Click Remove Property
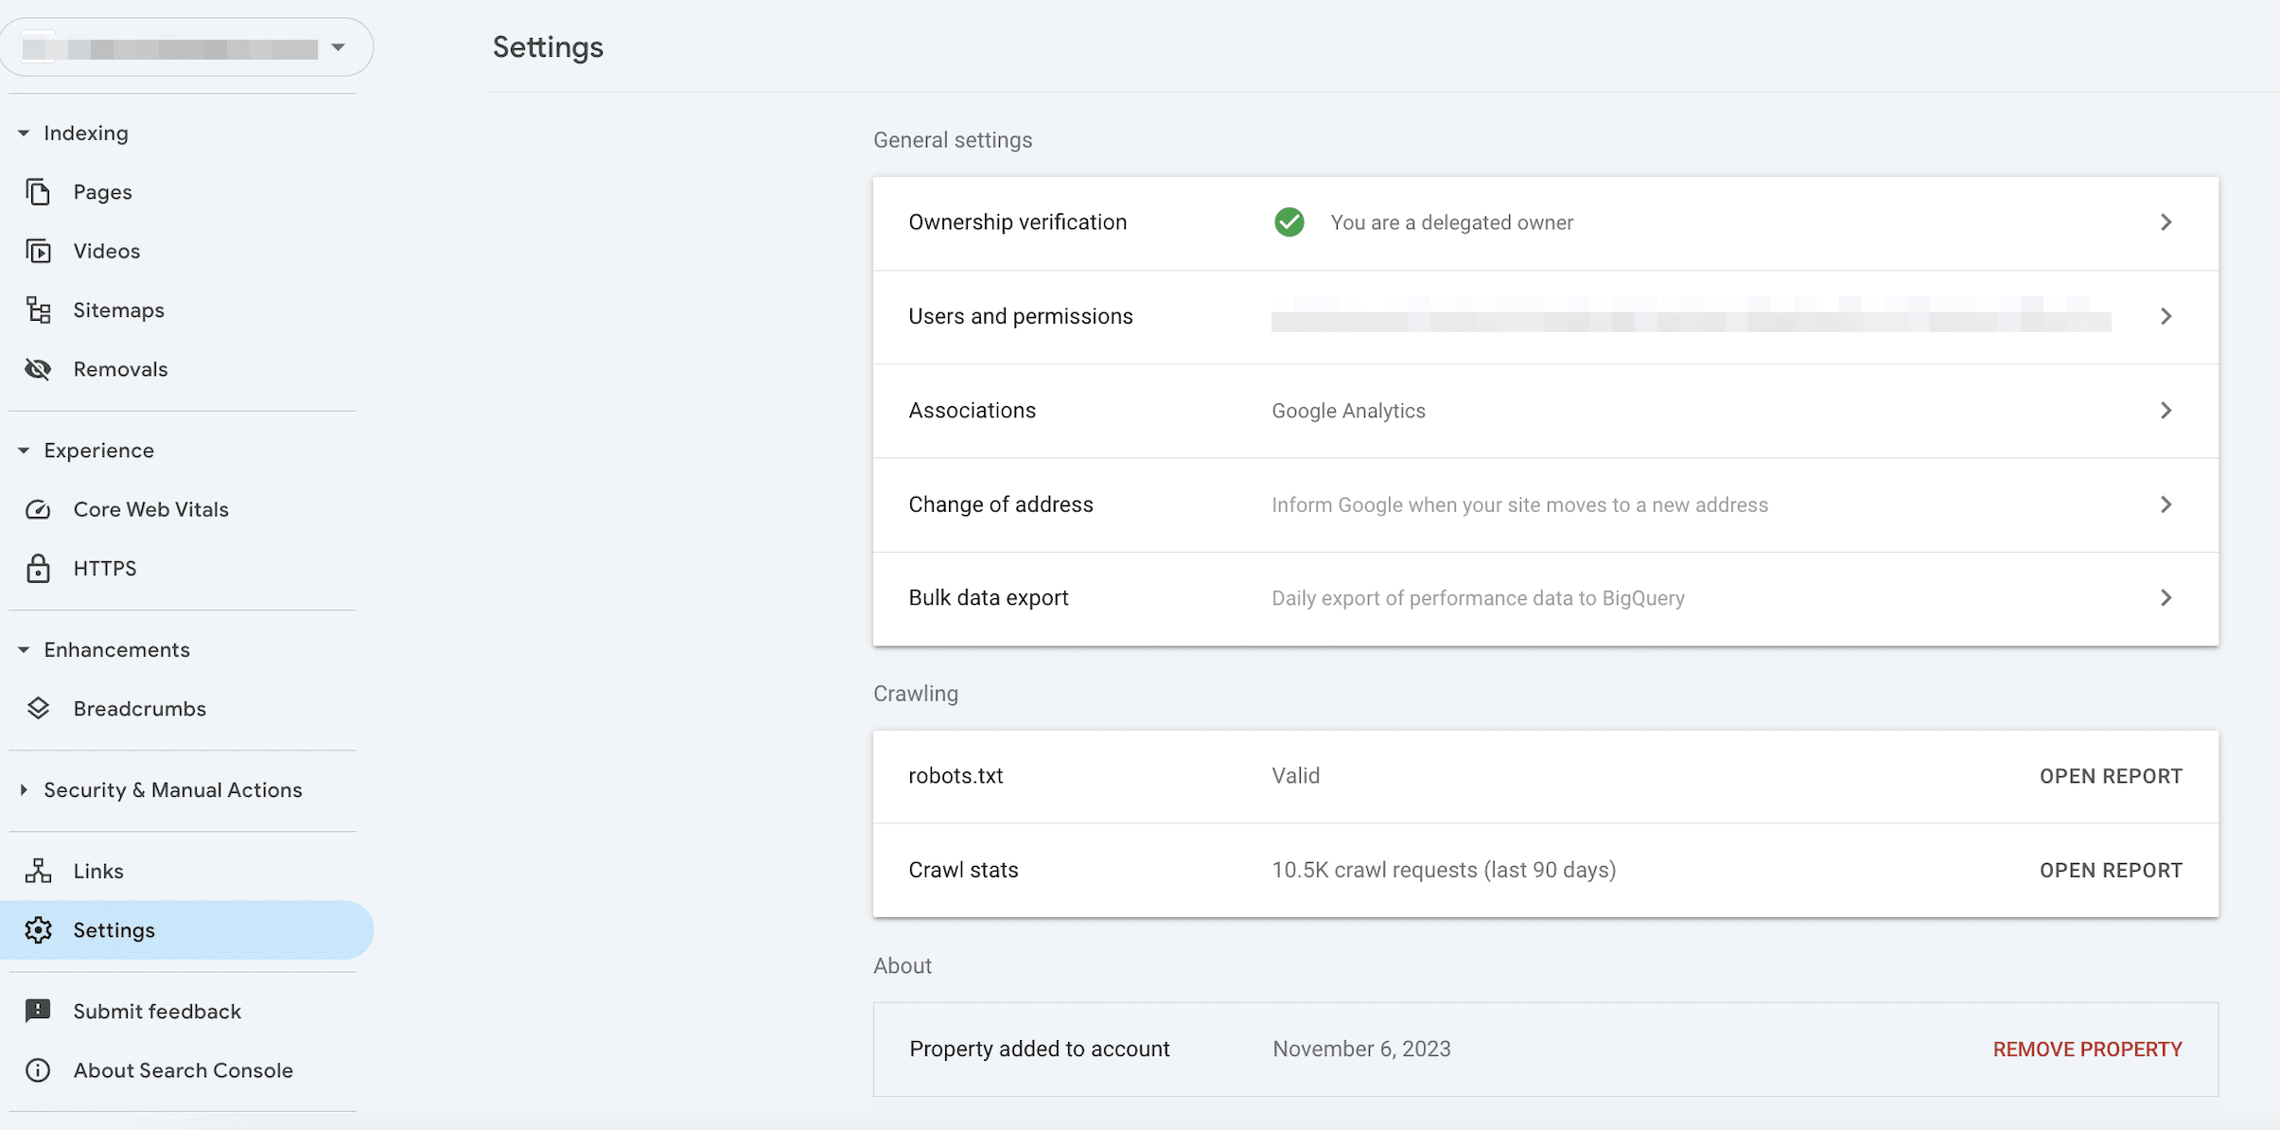This screenshot has width=2280, height=1130. (x=2086, y=1049)
